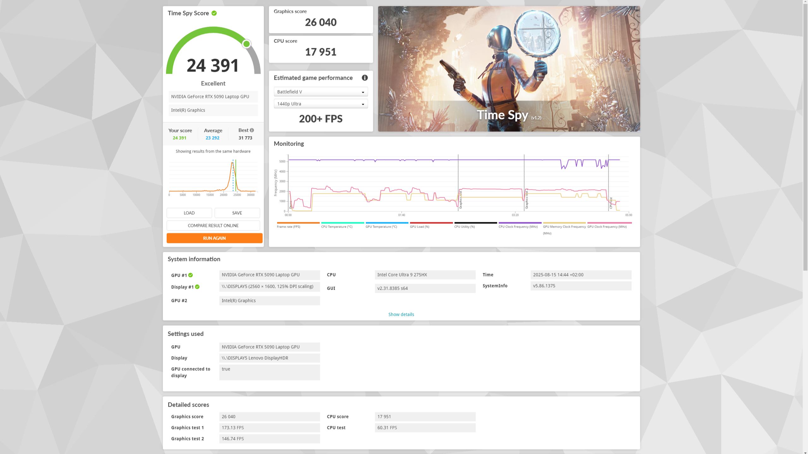This screenshot has width=808, height=454.
Task: Click the info icon next to Best
Action: click(x=252, y=130)
